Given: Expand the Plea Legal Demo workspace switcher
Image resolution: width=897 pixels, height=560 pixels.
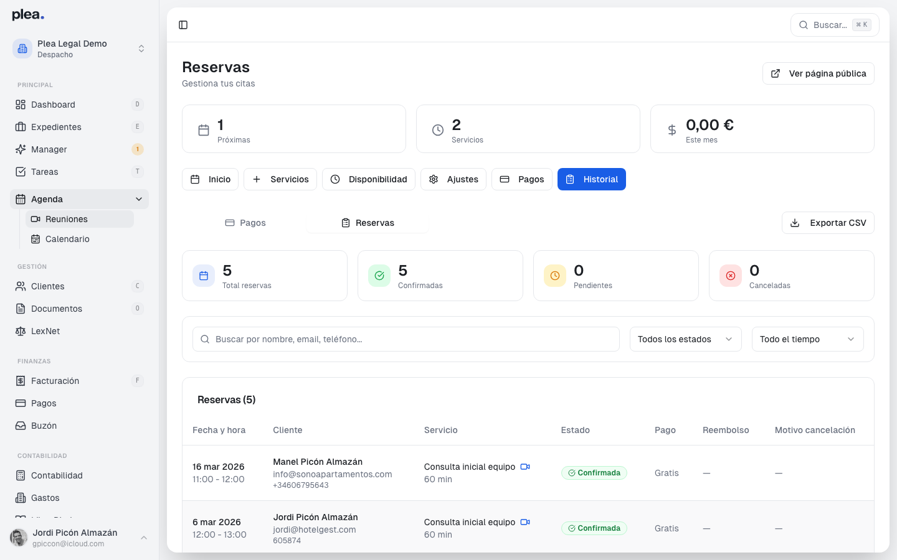Looking at the screenshot, I should click(141, 49).
